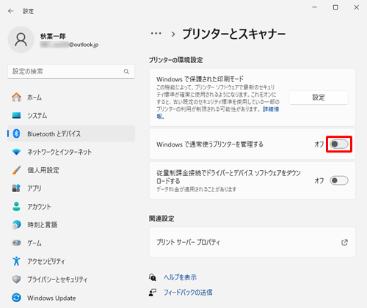Open 時刻と言語 settings category

pos(71,224)
